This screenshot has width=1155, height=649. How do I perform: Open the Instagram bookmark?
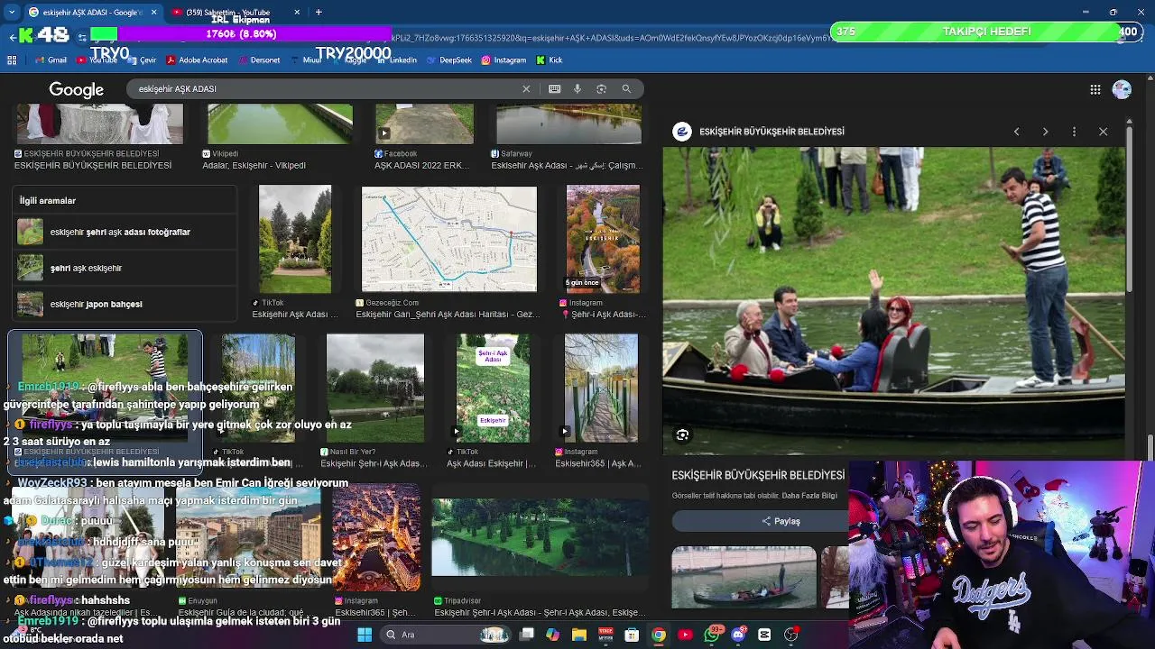tap(504, 59)
